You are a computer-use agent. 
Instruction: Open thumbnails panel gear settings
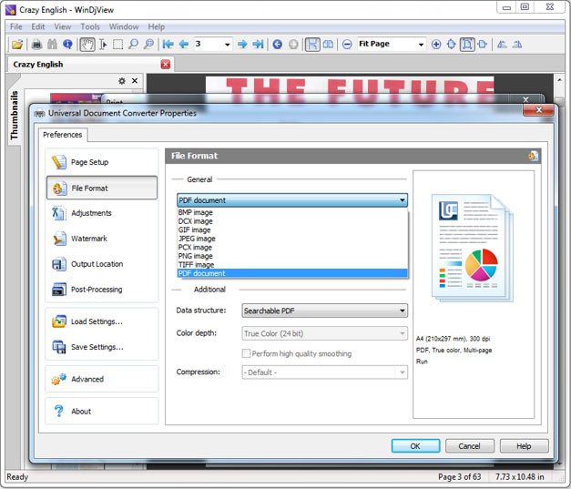click(122, 81)
